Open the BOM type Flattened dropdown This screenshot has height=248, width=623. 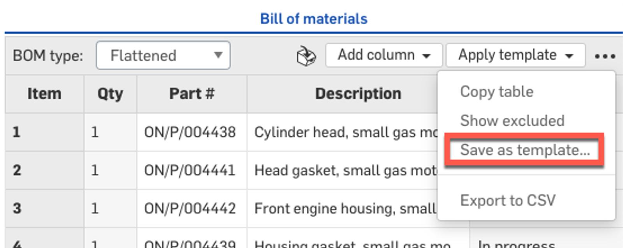click(163, 56)
